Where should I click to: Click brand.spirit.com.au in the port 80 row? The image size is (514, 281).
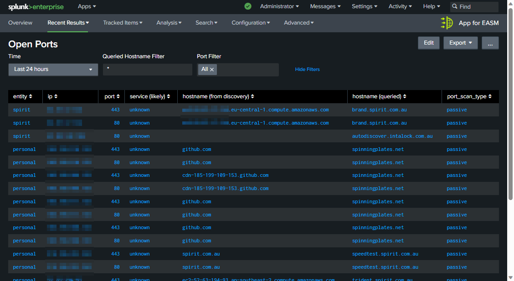coord(379,123)
